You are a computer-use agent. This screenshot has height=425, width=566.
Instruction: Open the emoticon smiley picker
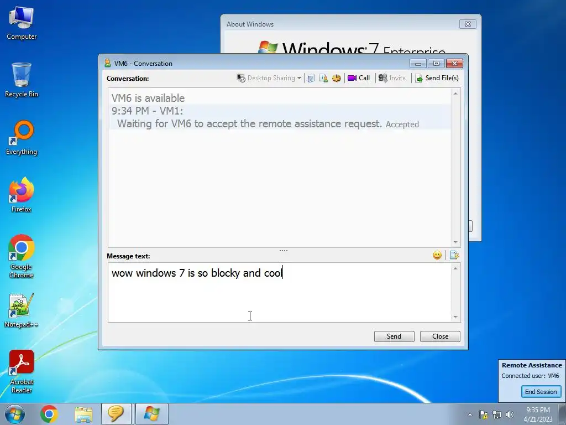pos(437,256)
